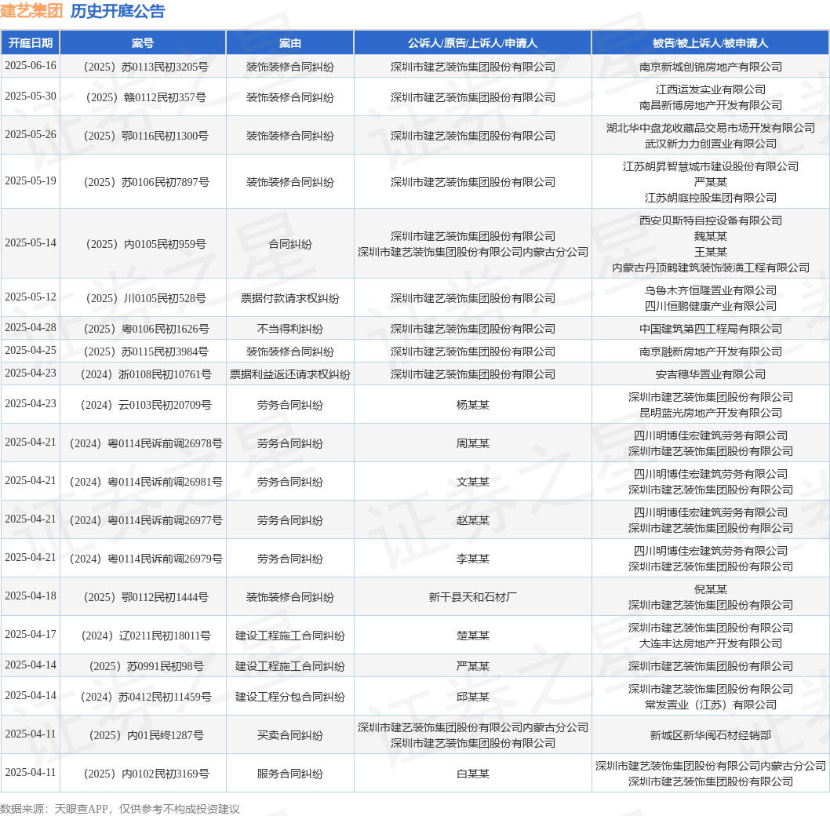This screenshot has height=816, width=830.
Task: Click defendant 江苏朗昇智慧城市建设股份有限公司
Action: tap(711, 166)
